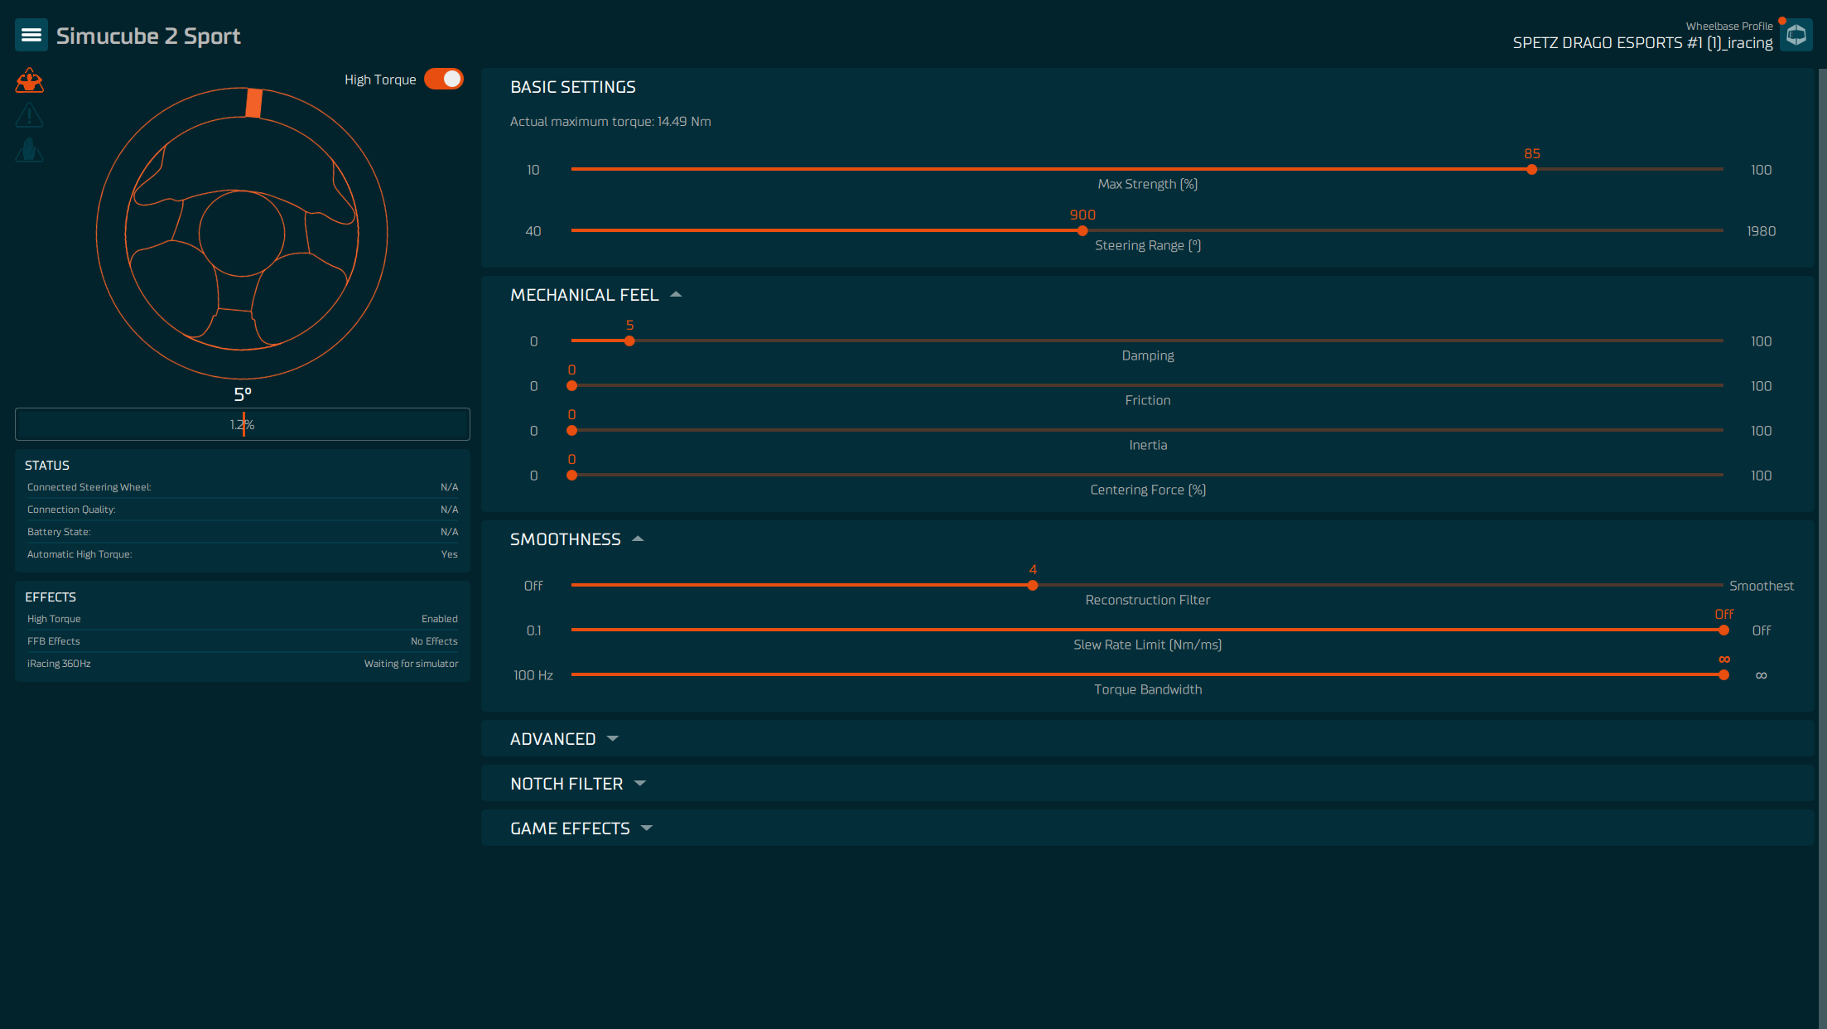Open the hamburger main menu

[x=31, y=35]
